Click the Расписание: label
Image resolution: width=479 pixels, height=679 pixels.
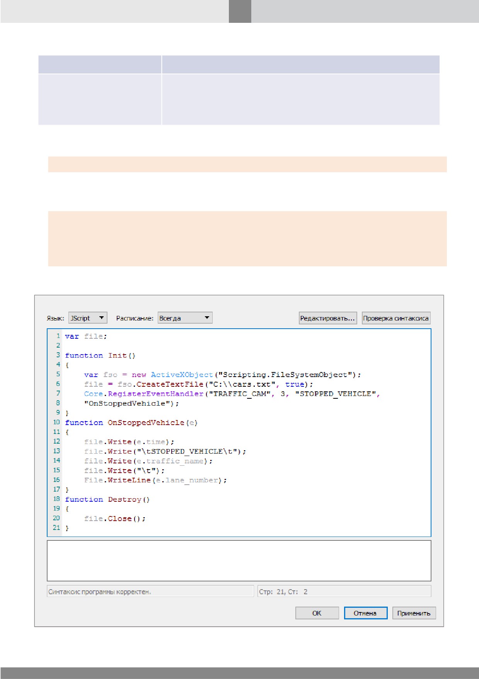pyautogui.click(x=135, y=318)
